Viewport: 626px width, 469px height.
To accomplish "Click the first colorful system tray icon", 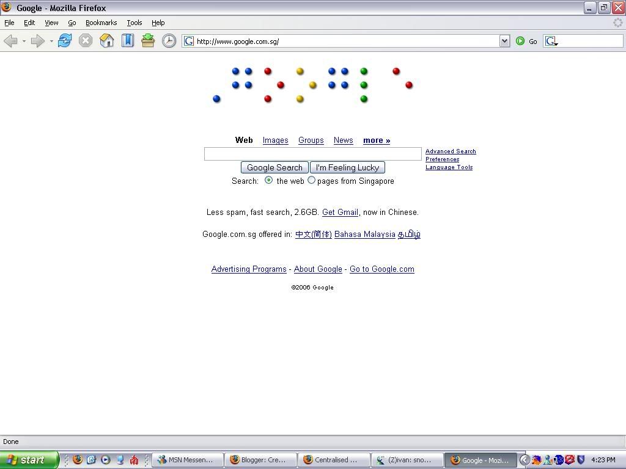I will point(536,460).
